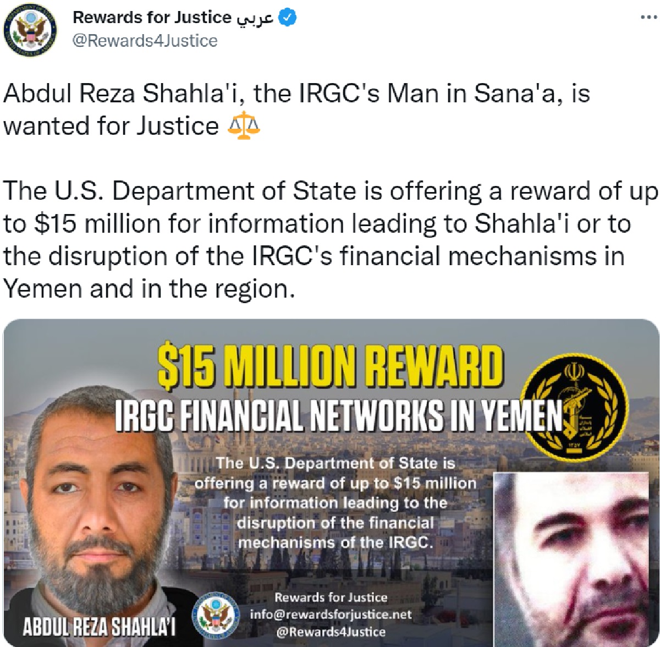Click the @Rewards4Justice text in the poster
This screenshot has height=647, width=660.
click(x=331, y=632)
